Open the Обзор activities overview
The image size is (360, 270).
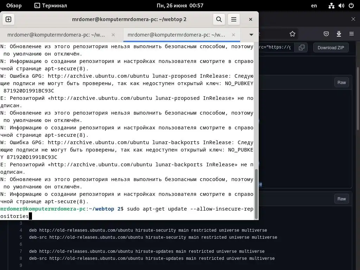[x=14, y=6]
